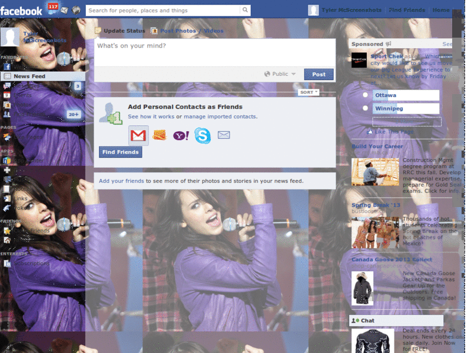Open Close Friends list in sidebar
Screen dimensions: 471x353
coord(32,231)
